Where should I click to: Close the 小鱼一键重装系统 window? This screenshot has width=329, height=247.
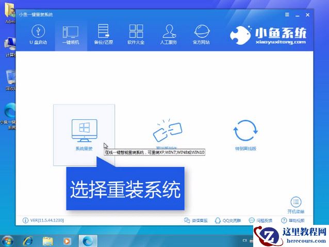[307, 15]
